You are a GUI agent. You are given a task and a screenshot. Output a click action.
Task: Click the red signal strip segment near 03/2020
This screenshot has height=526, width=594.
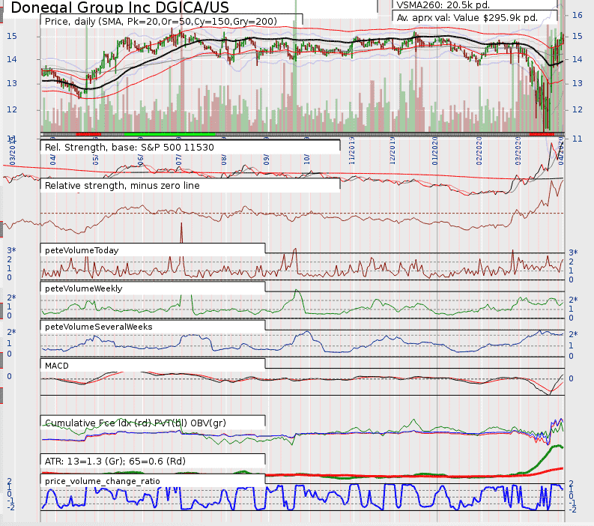(x=542, y=134)
